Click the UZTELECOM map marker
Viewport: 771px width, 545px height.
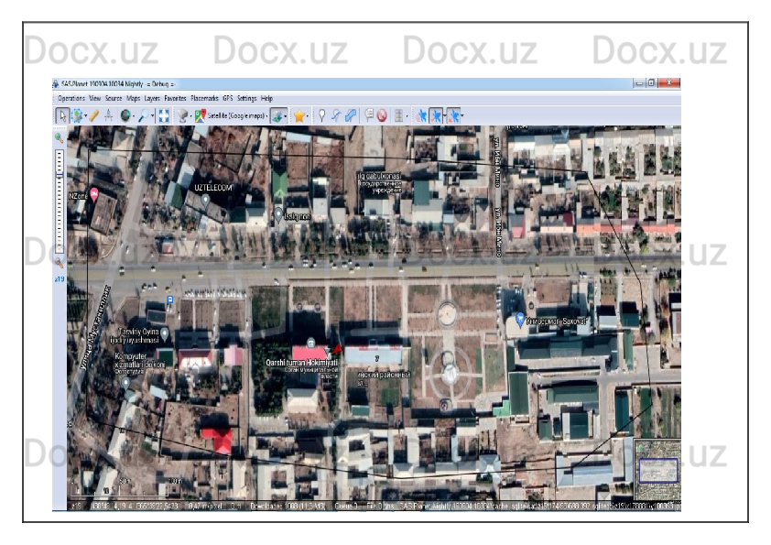[206, 199]
